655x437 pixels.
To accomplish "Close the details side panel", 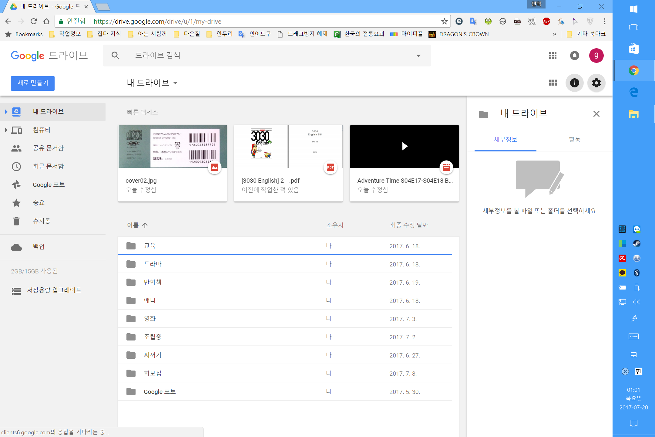I will click(596, 114).
